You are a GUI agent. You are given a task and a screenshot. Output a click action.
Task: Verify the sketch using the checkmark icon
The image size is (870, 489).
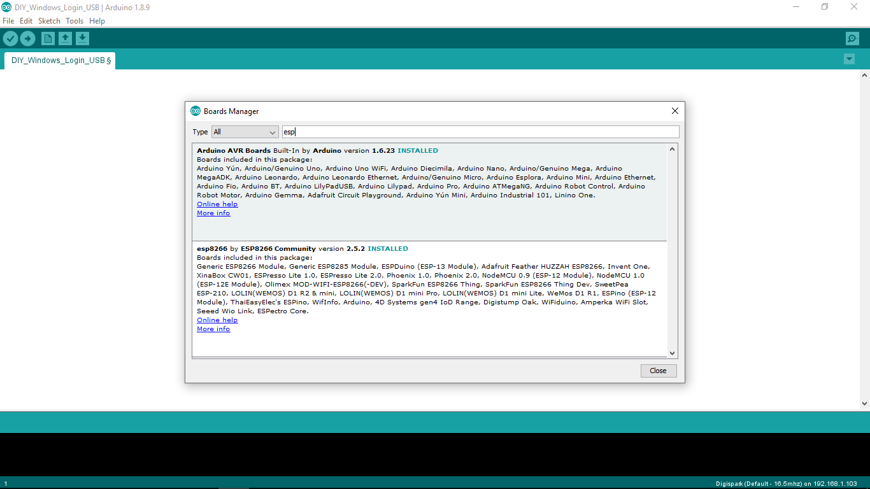point(10,38)
